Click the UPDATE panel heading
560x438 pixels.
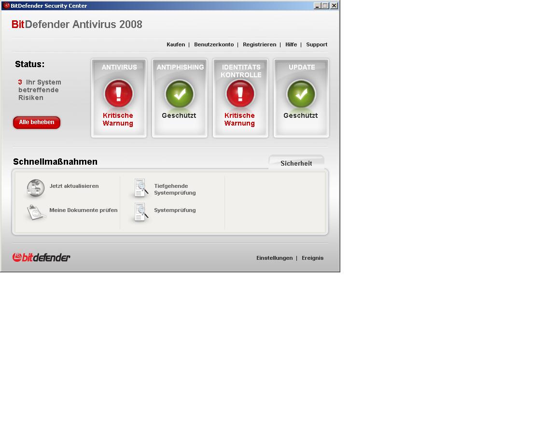pyautogui.click(x=302, y=67)
